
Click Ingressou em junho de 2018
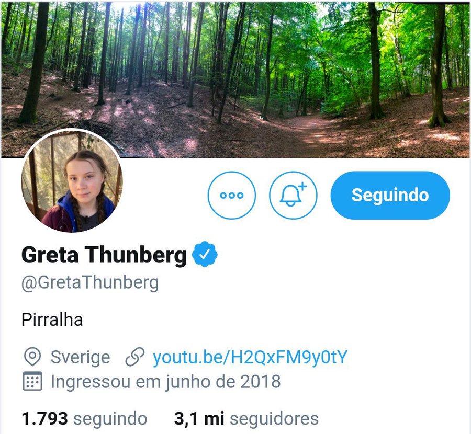coord(165,382)
